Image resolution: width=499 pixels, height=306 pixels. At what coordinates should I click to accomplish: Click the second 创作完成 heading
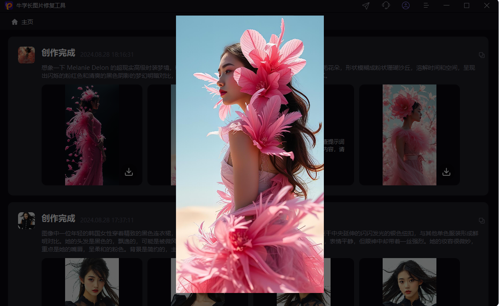(58, 219)
